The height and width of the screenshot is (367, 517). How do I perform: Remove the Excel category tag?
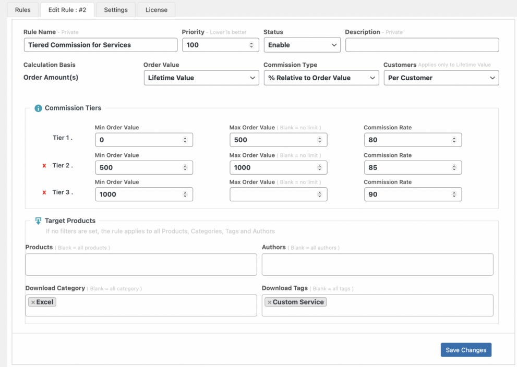33,302
